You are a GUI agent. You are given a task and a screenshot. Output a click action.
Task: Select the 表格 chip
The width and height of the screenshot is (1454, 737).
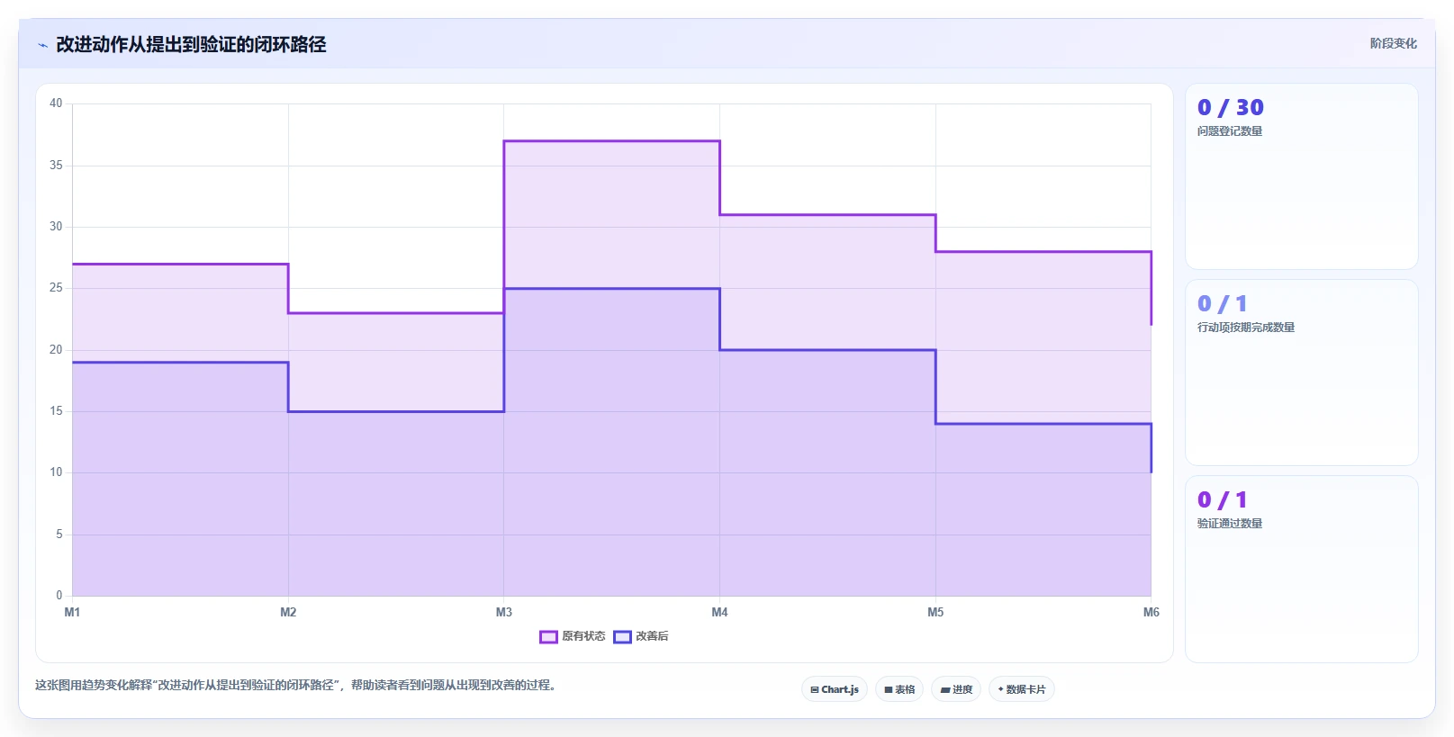click(x=899, y=689)
